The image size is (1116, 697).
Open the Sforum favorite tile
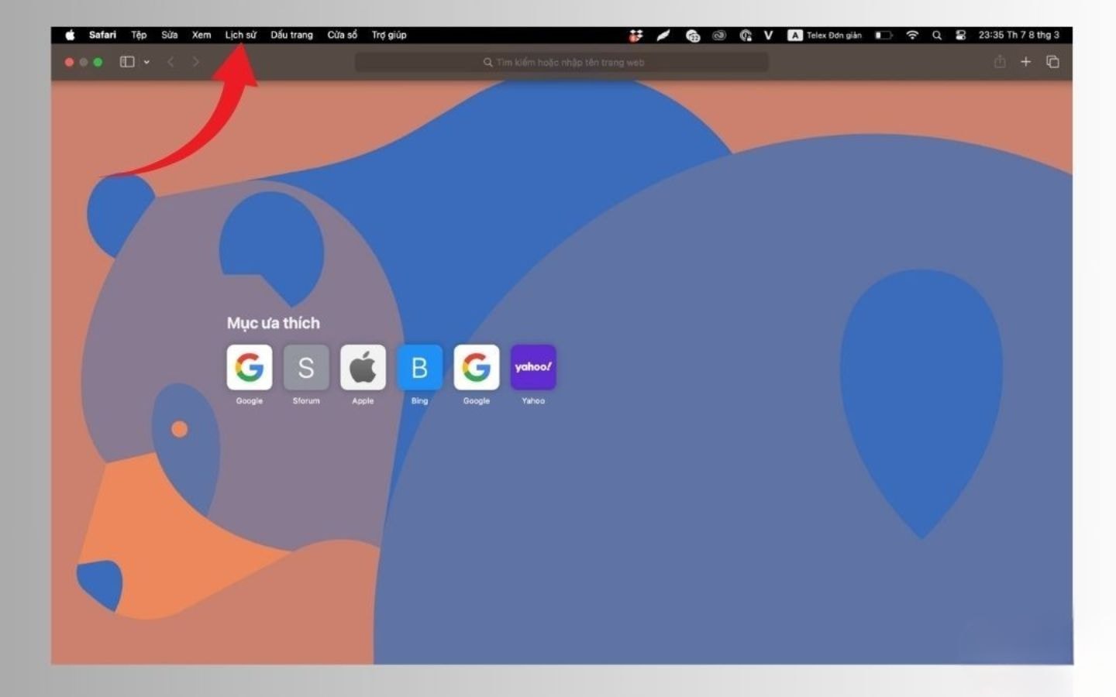(x=306, y=367)
